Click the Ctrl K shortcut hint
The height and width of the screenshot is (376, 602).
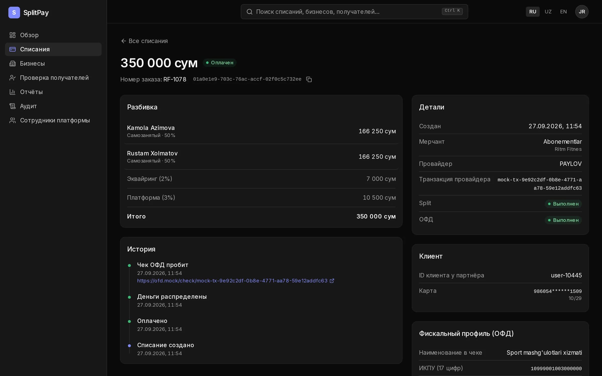(452, 11)
